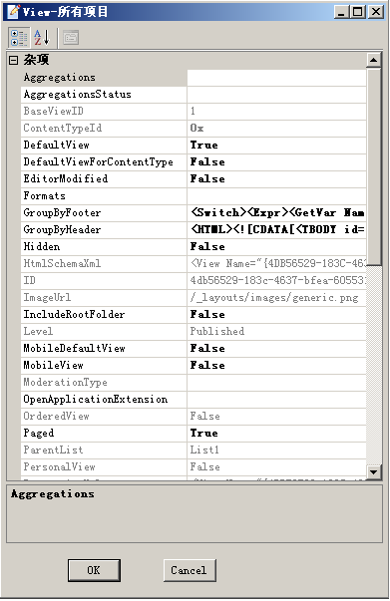390x601 pixels.
Task: Select the ImageUrl property
Action: click(104, 297)
